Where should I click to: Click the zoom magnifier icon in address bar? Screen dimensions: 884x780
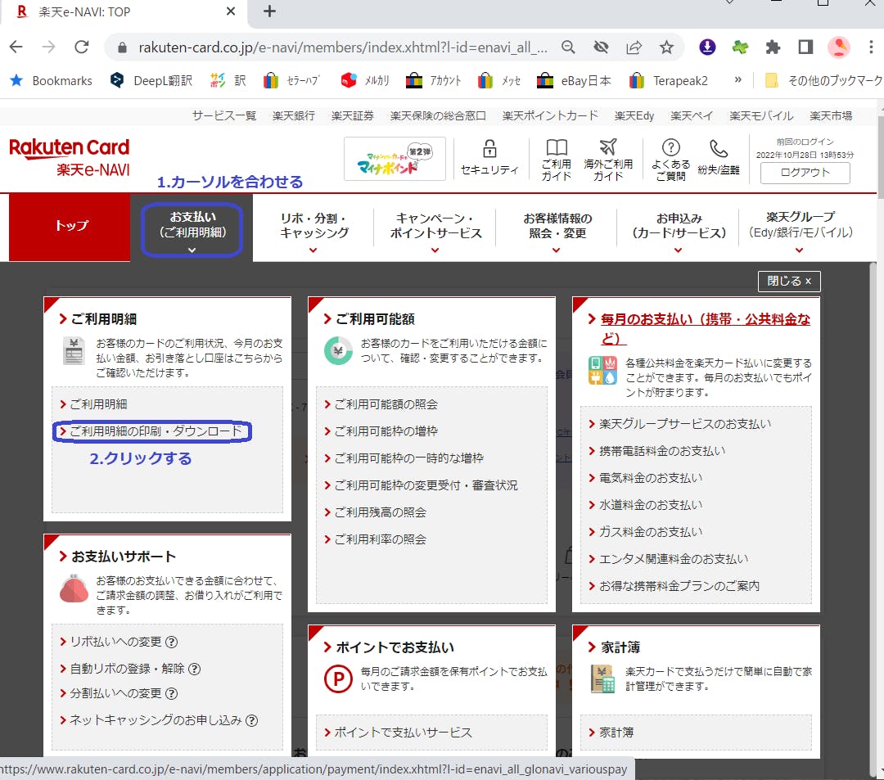coord(568,47)
